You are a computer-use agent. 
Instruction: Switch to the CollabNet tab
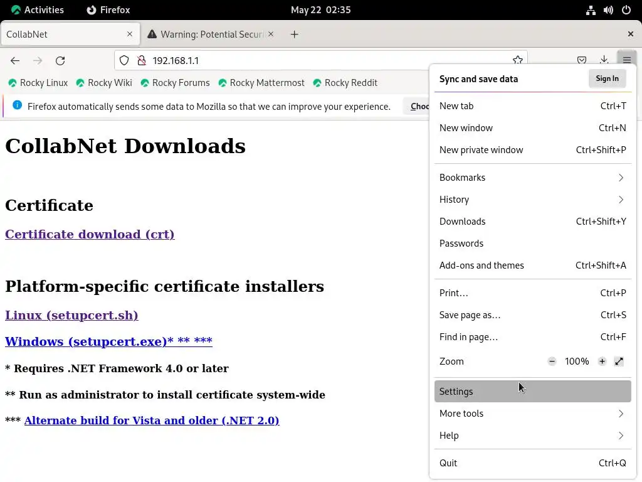pyautogui.click(x=70, y=35)
